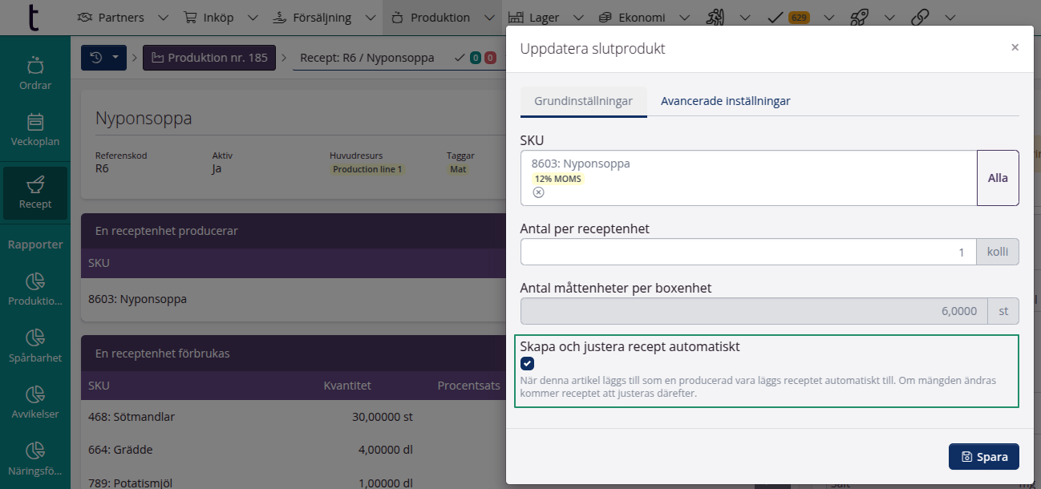
Task: Open the Produktion menu
Action: 439,17
